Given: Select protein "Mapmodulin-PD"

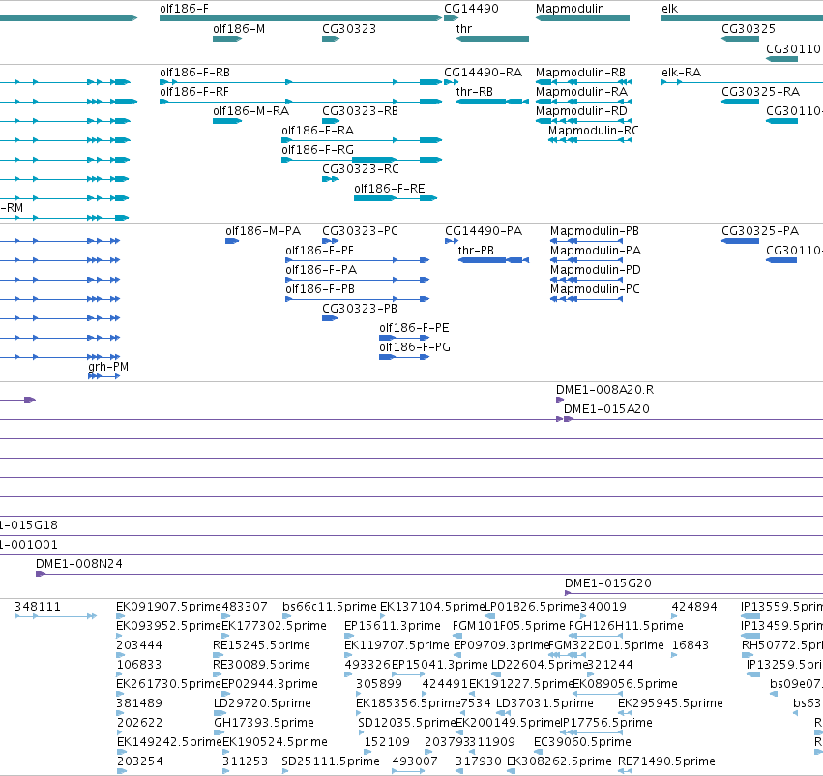Looking at the screenshot, I should pyautogui.click(x=596, y=270).
